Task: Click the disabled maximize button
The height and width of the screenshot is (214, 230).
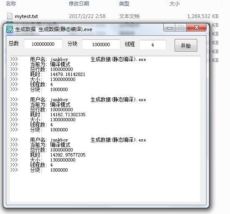Action: 181,27
